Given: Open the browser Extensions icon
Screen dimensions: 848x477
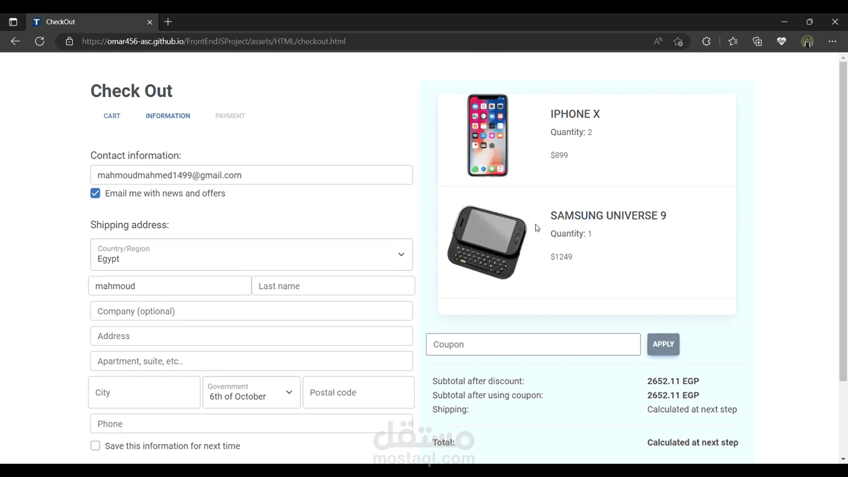Looking at the screenshot, I should coord(706,41).
